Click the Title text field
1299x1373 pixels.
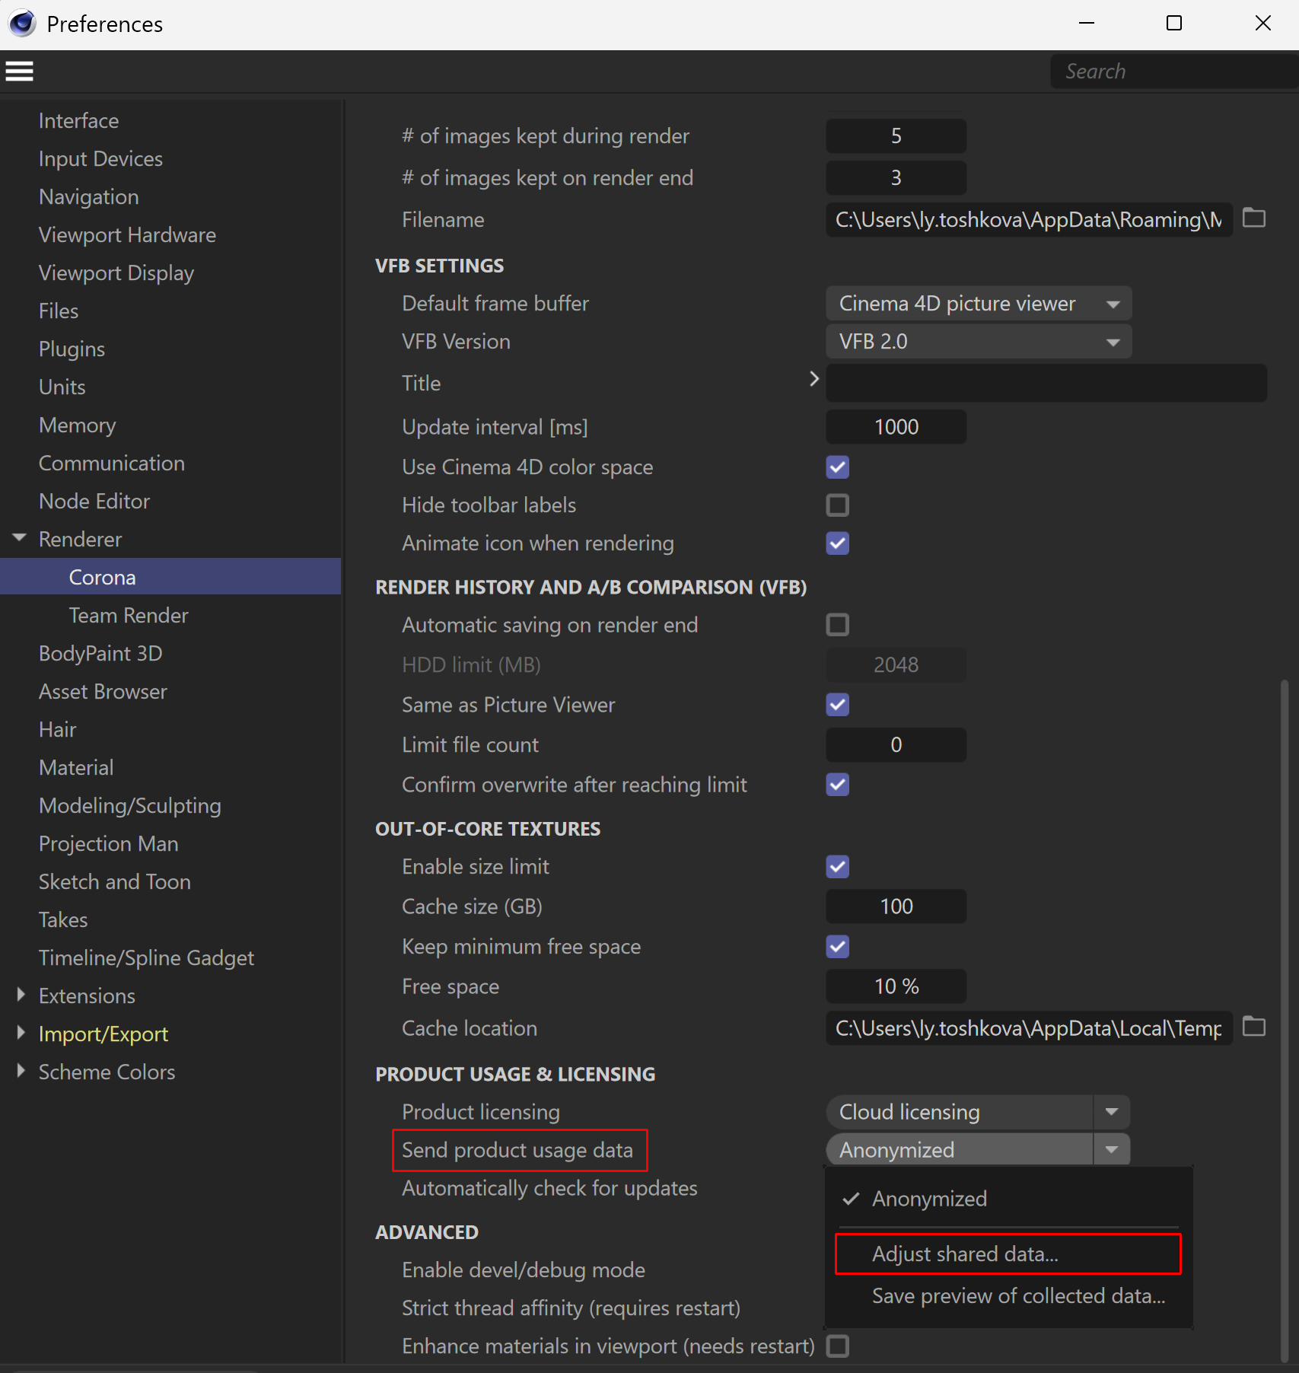tap(1046, 383)
